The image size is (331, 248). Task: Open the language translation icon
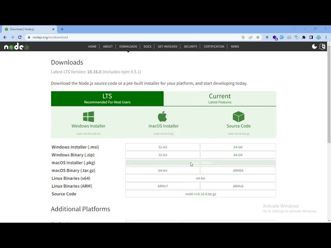point(322,47)
